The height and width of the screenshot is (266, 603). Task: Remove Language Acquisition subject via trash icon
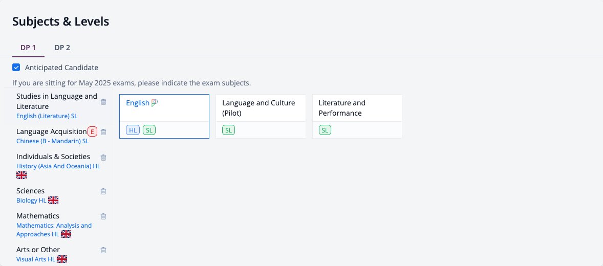(103, 132)
